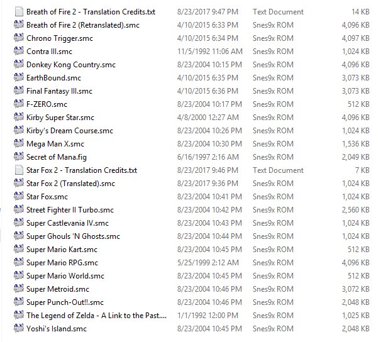Select "Super Mario World.smc" file name
Viewport: 391px width, 342px height.
point(65,276)
